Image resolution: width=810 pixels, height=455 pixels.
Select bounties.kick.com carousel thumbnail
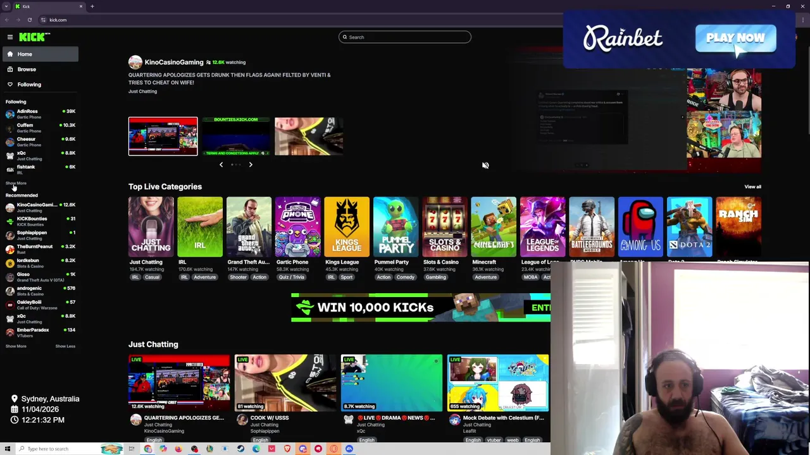tap(236, 136)
